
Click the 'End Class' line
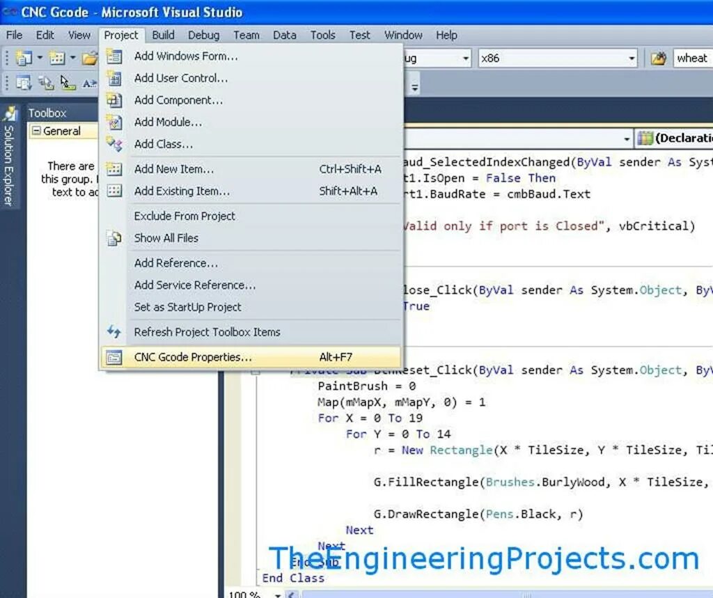pyautogui.click(x=293, y=578)
